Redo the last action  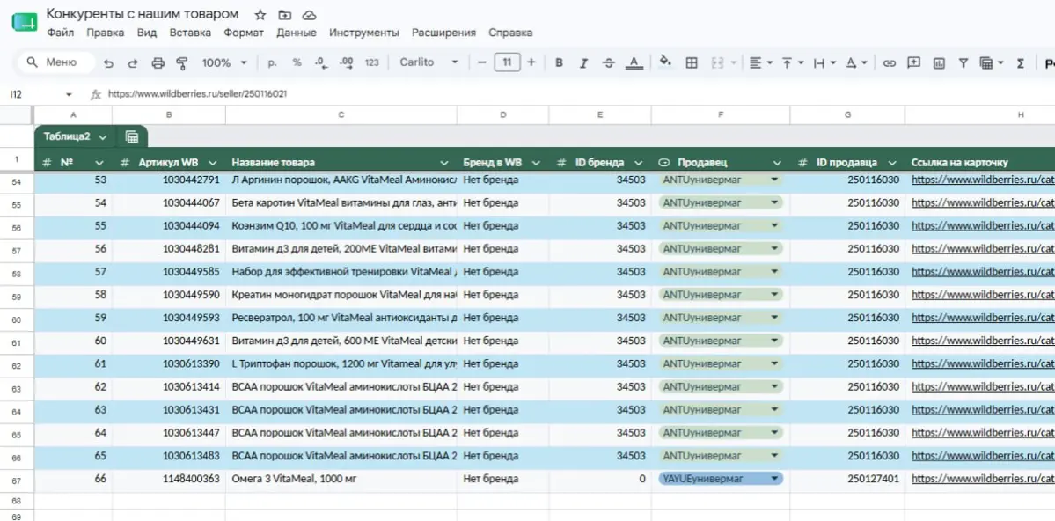(133, 62)
